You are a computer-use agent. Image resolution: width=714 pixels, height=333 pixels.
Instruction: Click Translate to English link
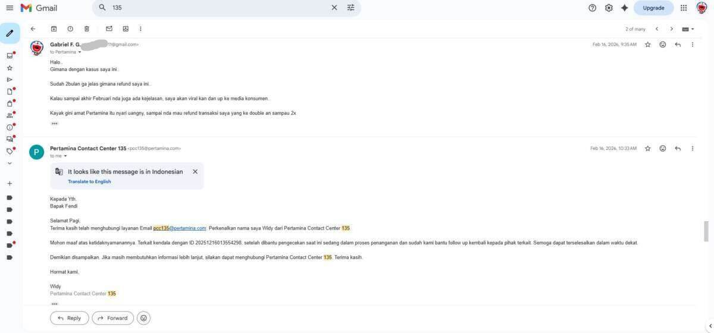89,181
